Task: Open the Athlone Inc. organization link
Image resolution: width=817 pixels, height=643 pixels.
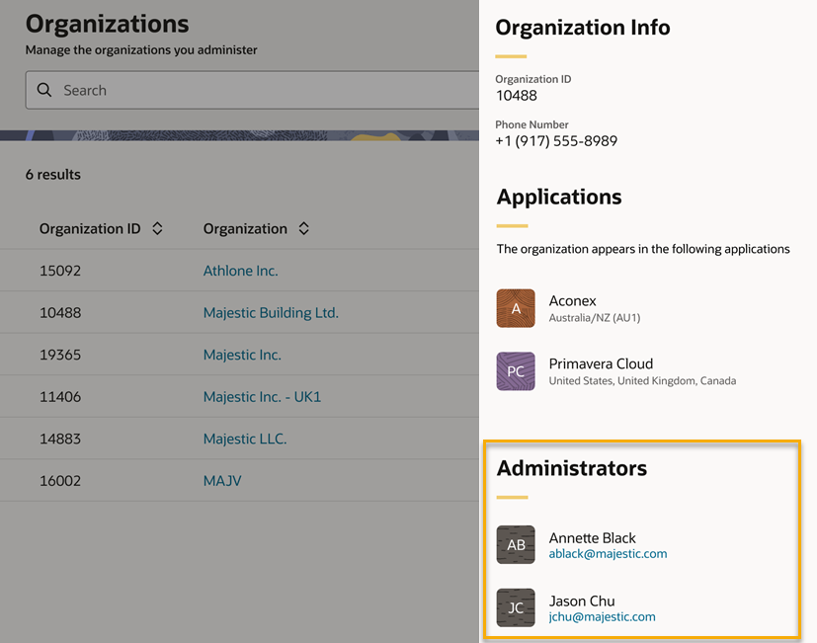Action: click(x=240, y=271)
